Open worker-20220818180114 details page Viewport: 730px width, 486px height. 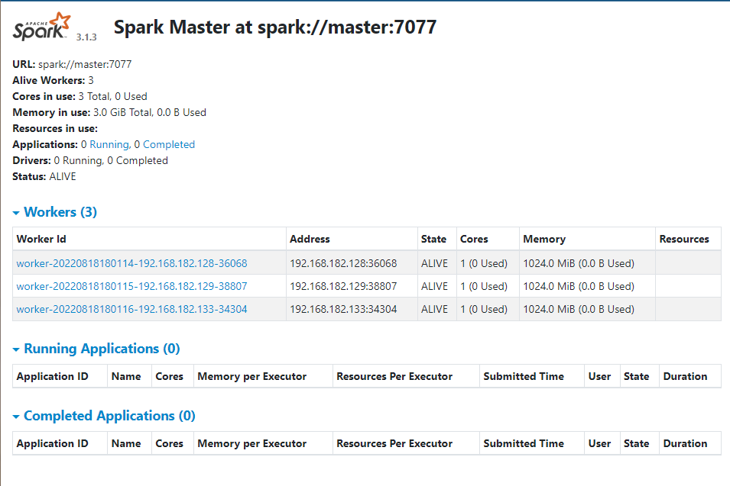[x=130, y=262]
